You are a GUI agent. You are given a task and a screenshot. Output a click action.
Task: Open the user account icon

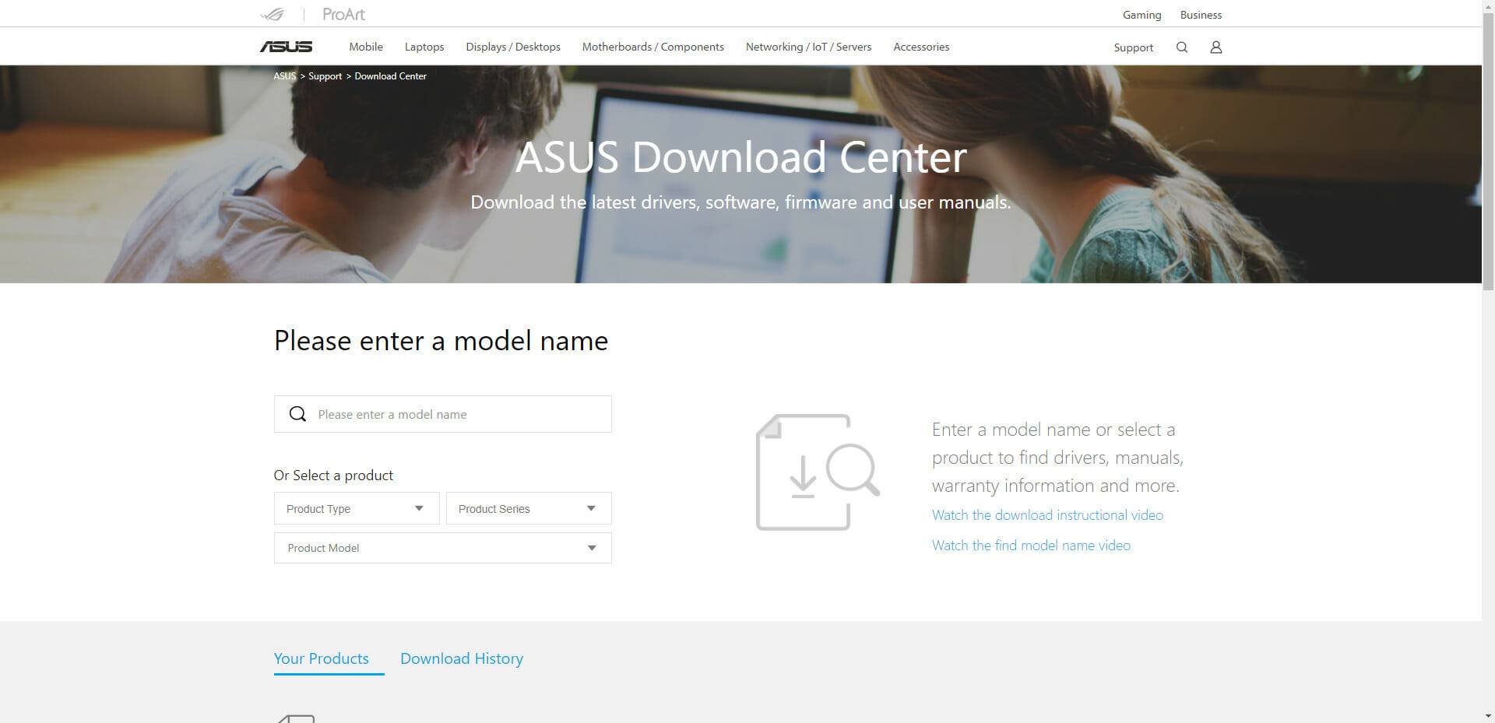click(1215, 47)
